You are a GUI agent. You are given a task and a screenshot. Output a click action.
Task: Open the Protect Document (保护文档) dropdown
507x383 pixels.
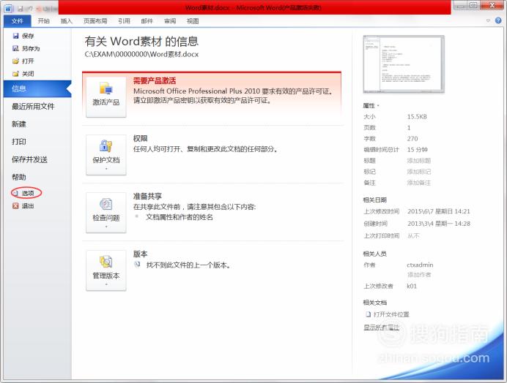(106, 155)
